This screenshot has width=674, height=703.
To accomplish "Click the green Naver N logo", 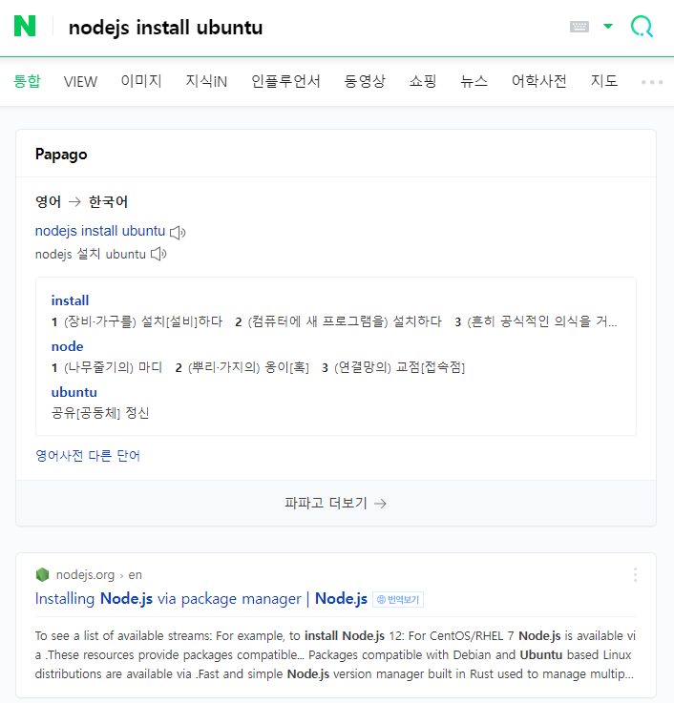I will tap(25, 26).
